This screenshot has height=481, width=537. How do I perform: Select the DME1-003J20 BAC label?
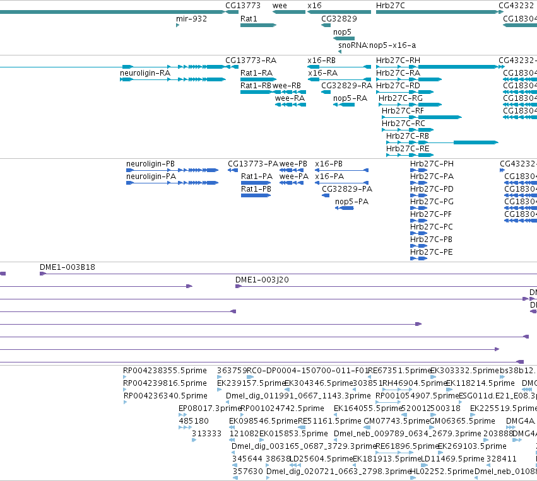pos(262,281)
